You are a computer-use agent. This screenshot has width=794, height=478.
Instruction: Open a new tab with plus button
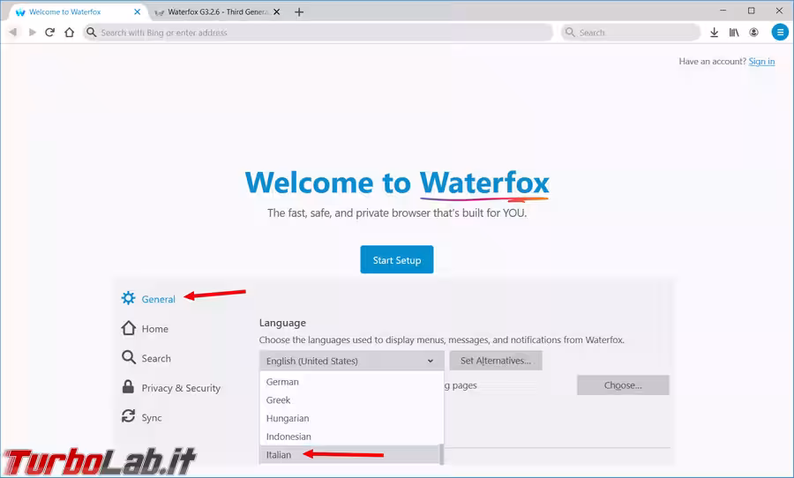299,11
